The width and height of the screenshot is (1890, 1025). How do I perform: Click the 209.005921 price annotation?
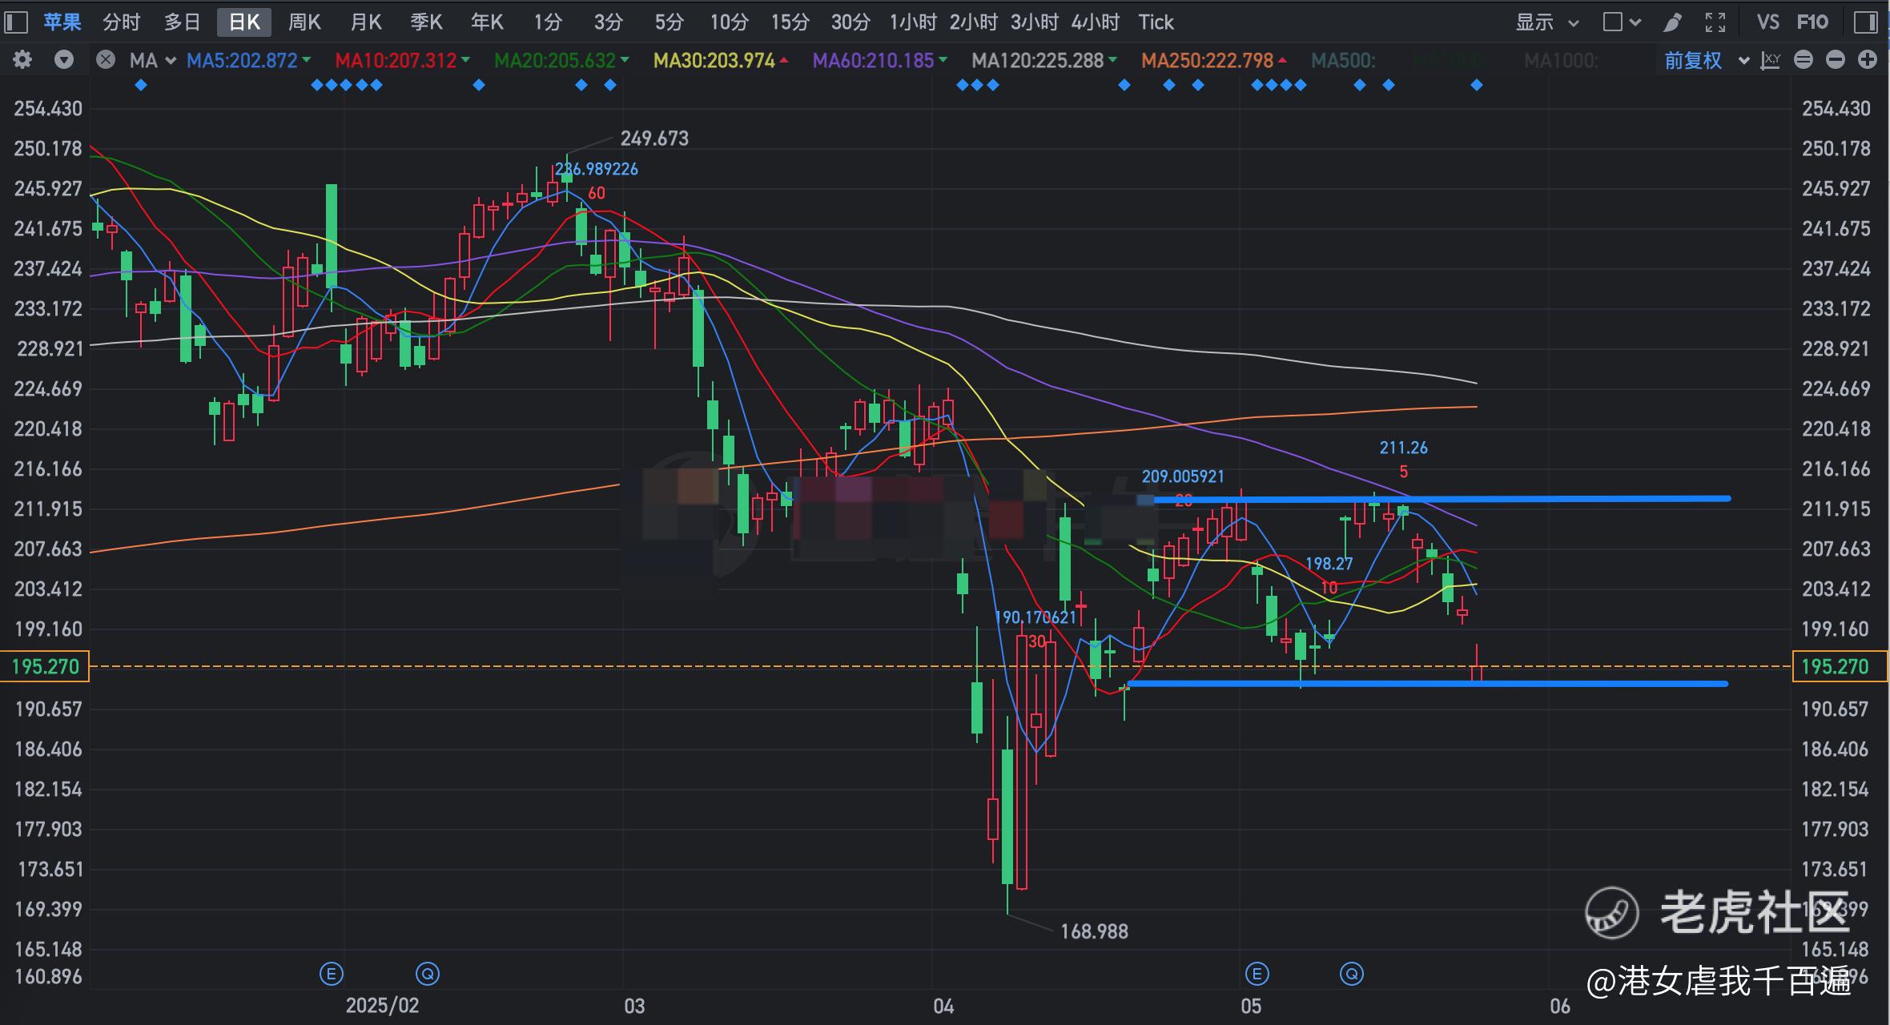point(1183,476)
